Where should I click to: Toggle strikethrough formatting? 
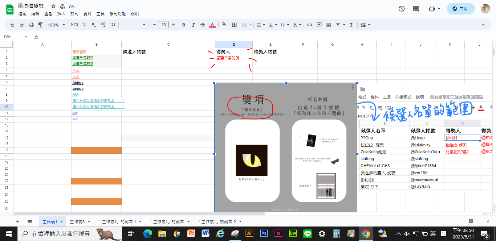click(x=203, y=25)
